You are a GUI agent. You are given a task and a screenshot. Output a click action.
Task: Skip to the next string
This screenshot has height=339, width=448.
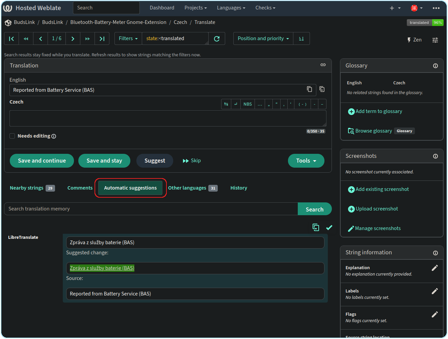tap(192, 161)
